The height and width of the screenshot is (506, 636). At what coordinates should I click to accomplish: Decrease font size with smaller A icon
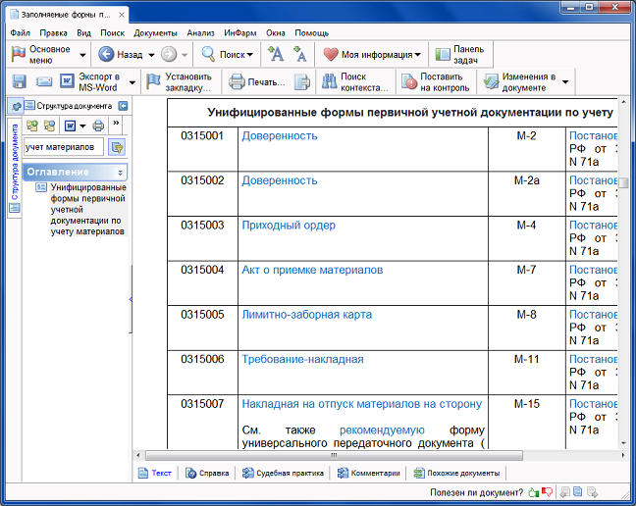pyautogui.click(x=299, y=55)
